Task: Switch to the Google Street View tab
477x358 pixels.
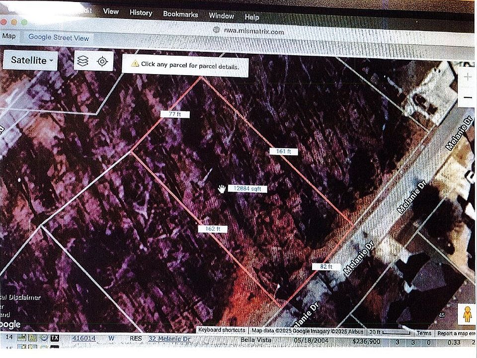Action: [59, 38]
